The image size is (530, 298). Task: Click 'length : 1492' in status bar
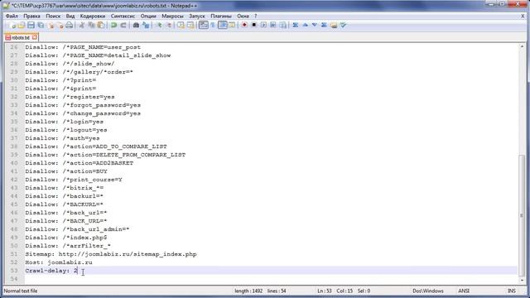tap(248, 291)
